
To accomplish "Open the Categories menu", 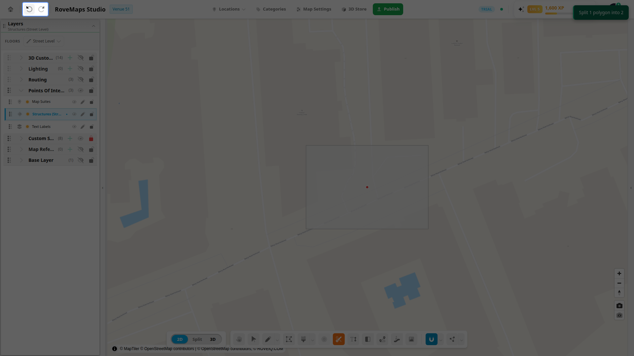I will 271,9.
